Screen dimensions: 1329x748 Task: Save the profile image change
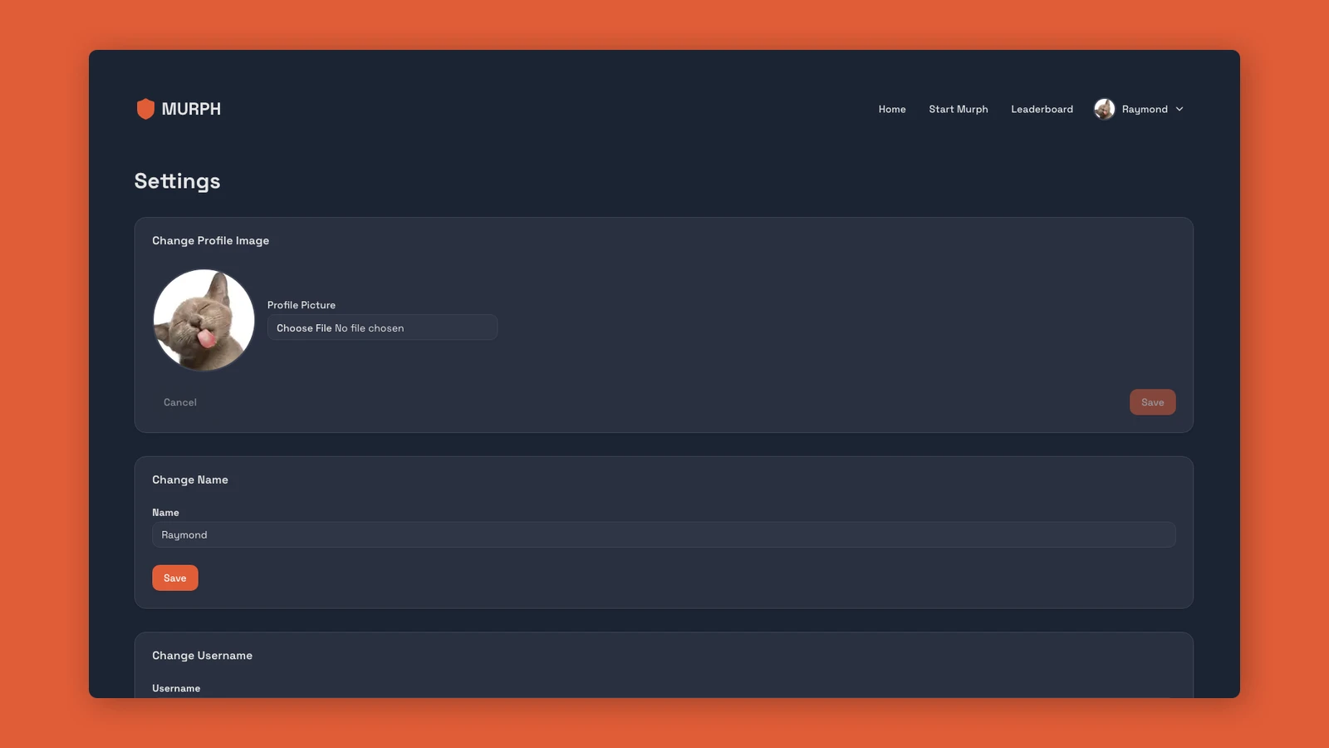(x=1152, y=402)
